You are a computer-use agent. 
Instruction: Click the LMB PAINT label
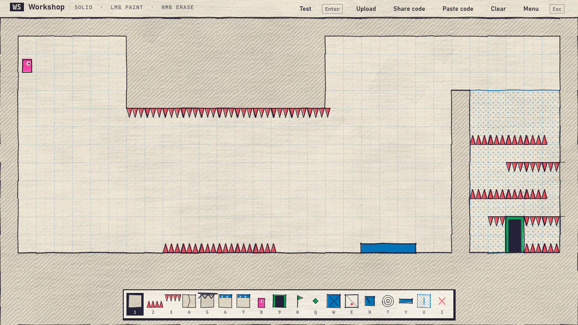tap(127, 7)
